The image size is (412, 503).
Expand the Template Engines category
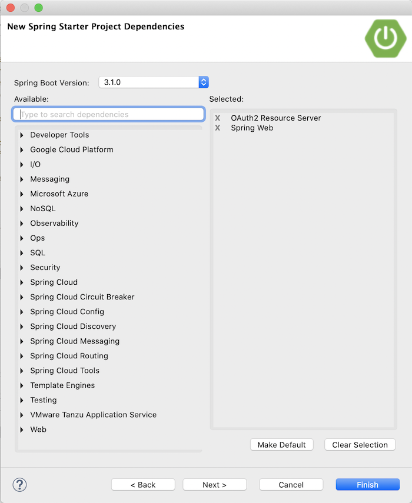coord(22,386)
